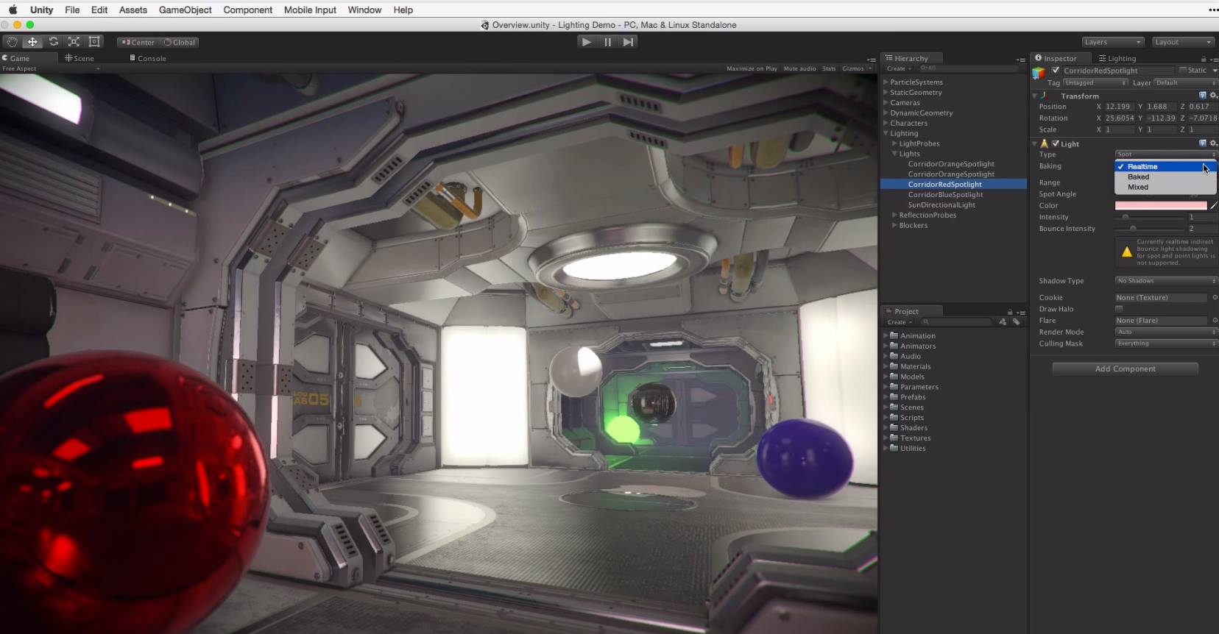Select the Rect transform tool
This screenshot has width=1219, height=634.
coord(94,42)
